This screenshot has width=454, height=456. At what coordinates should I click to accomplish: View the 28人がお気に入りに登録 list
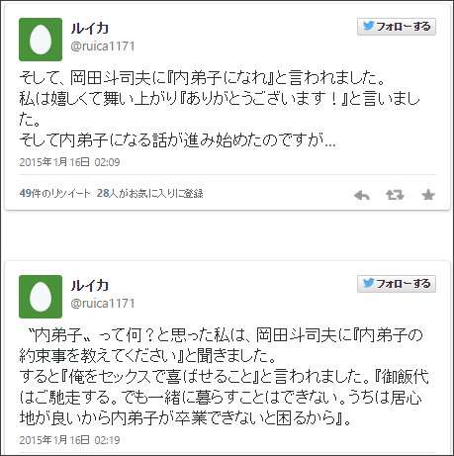150,193
